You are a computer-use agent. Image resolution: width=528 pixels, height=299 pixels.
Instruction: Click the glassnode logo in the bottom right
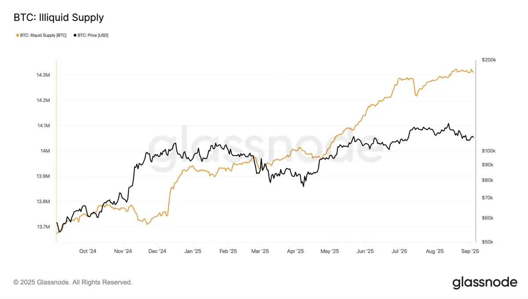point(485,282)
